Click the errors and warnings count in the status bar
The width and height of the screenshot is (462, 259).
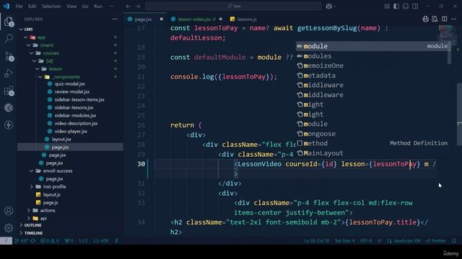[x=49, y=240]
